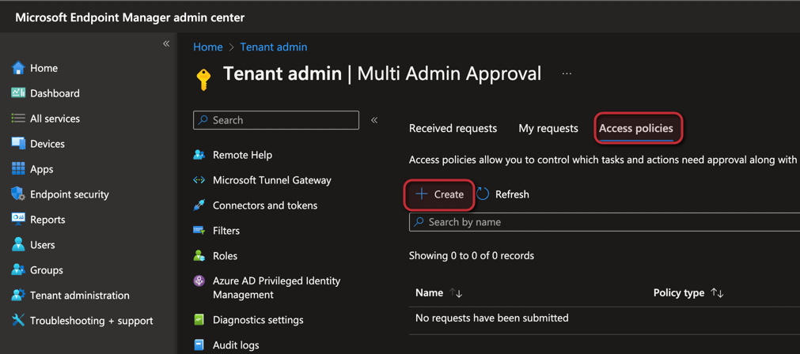Switch to My requests tab

click(548, 128)
